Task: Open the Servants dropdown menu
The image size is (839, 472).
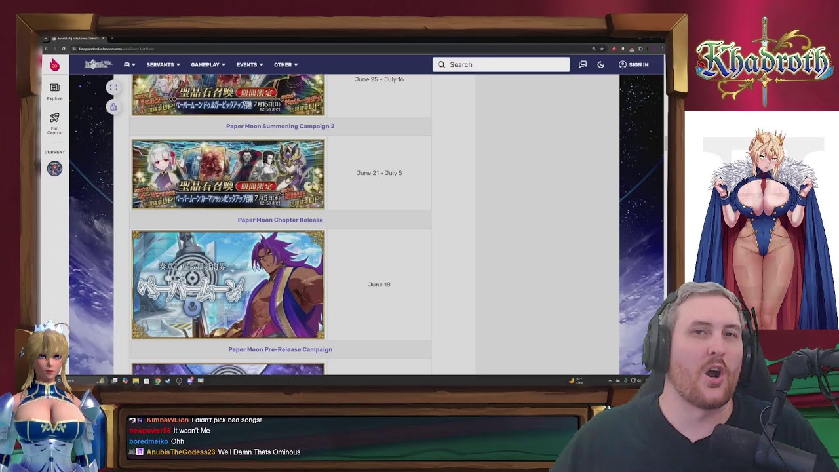Action: (163, 64)
